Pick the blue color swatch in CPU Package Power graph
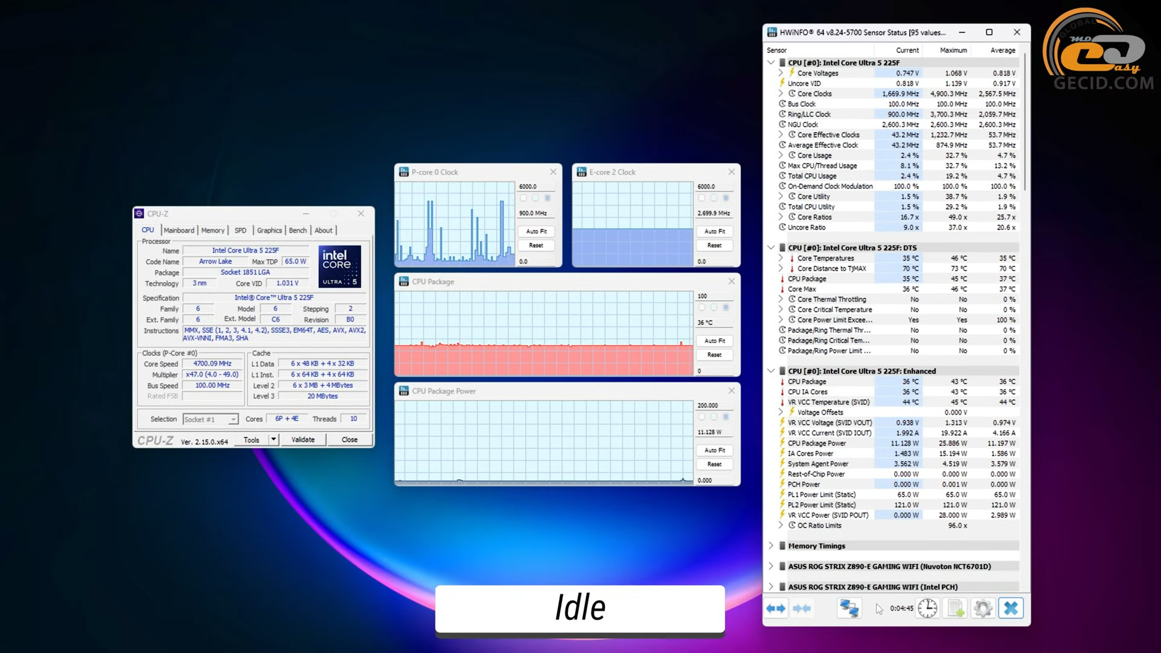 pyautogui.click(x=726, y=417)
